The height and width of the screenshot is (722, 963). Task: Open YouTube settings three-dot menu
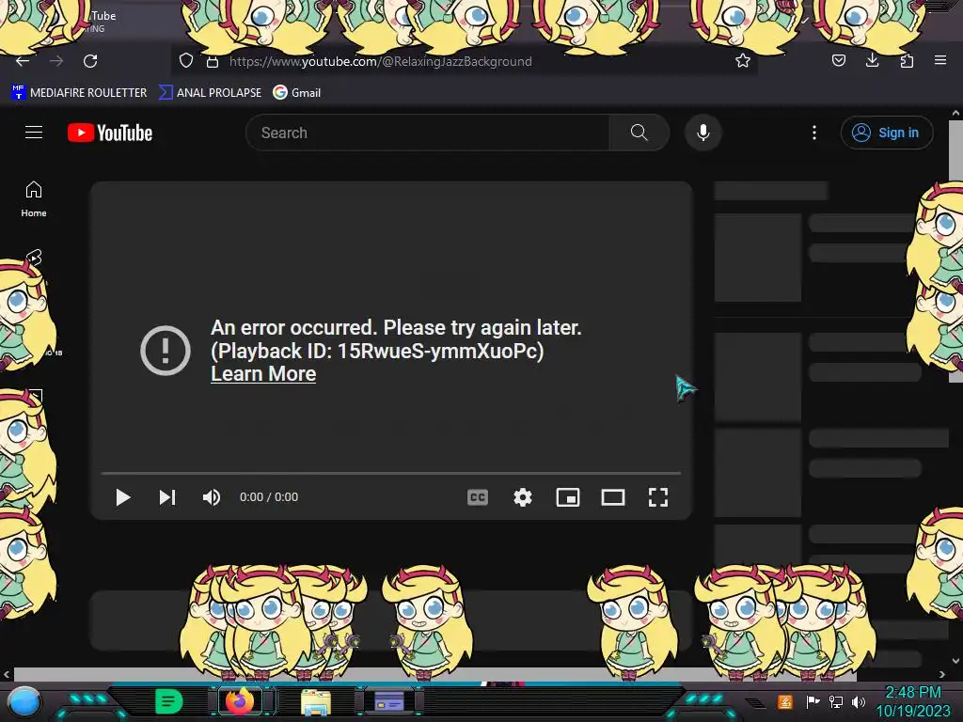pyautogui.click(x=814, y=133)
